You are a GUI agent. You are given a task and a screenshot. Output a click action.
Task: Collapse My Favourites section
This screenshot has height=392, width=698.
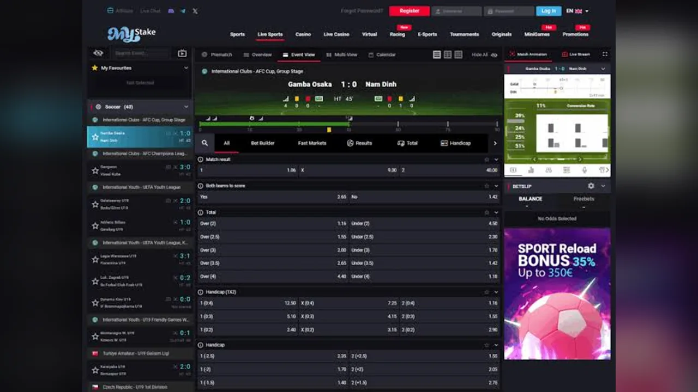point(186,68)
